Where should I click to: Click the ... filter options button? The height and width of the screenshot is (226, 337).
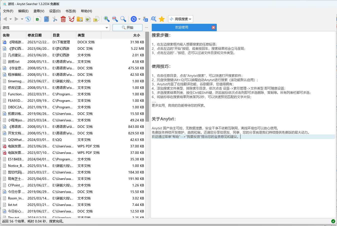click(146, 28)
